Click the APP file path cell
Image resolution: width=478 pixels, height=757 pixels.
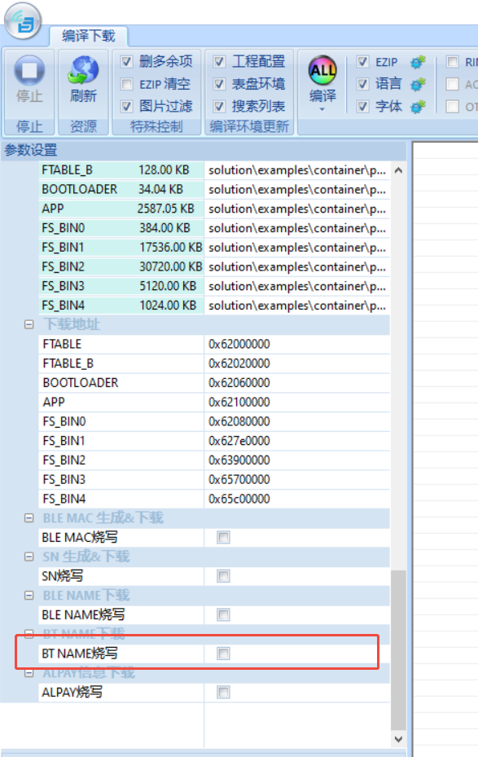(x=296, y=209)
